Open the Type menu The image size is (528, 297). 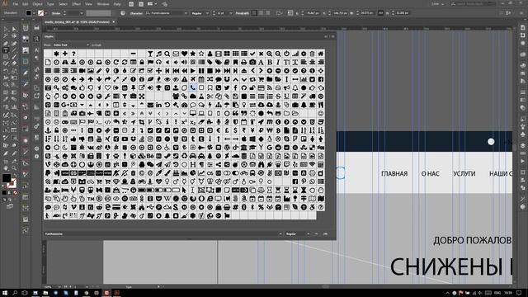point(50,4)
